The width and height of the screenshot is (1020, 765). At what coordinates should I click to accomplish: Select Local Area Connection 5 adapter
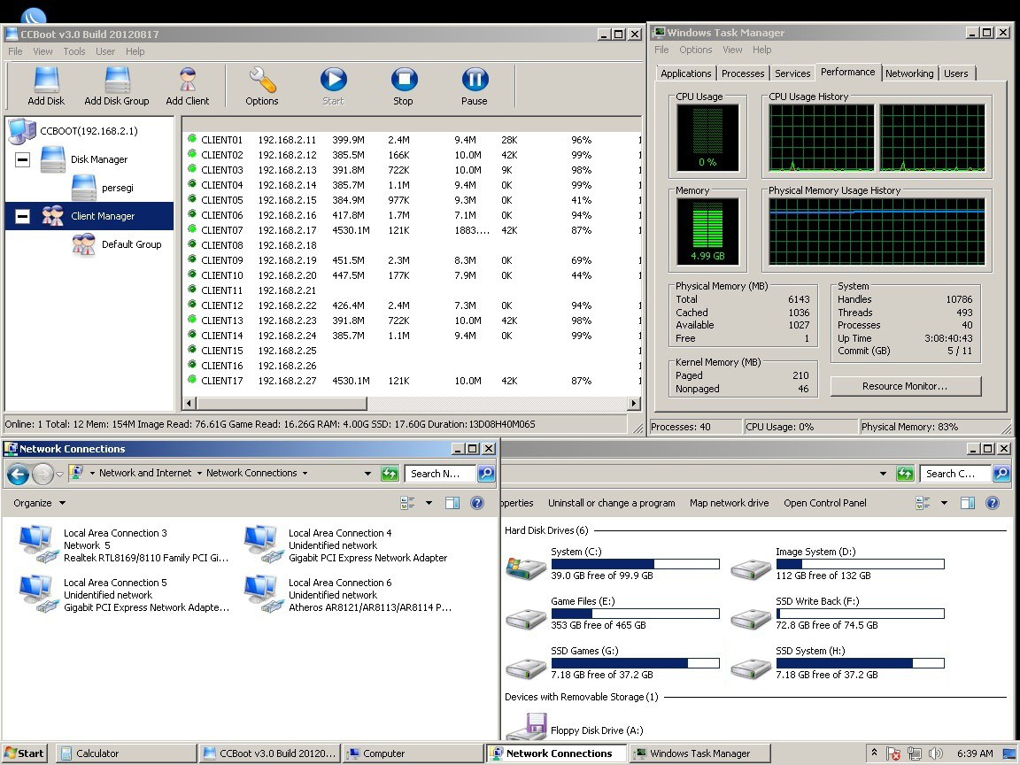[x=124, y=595]
